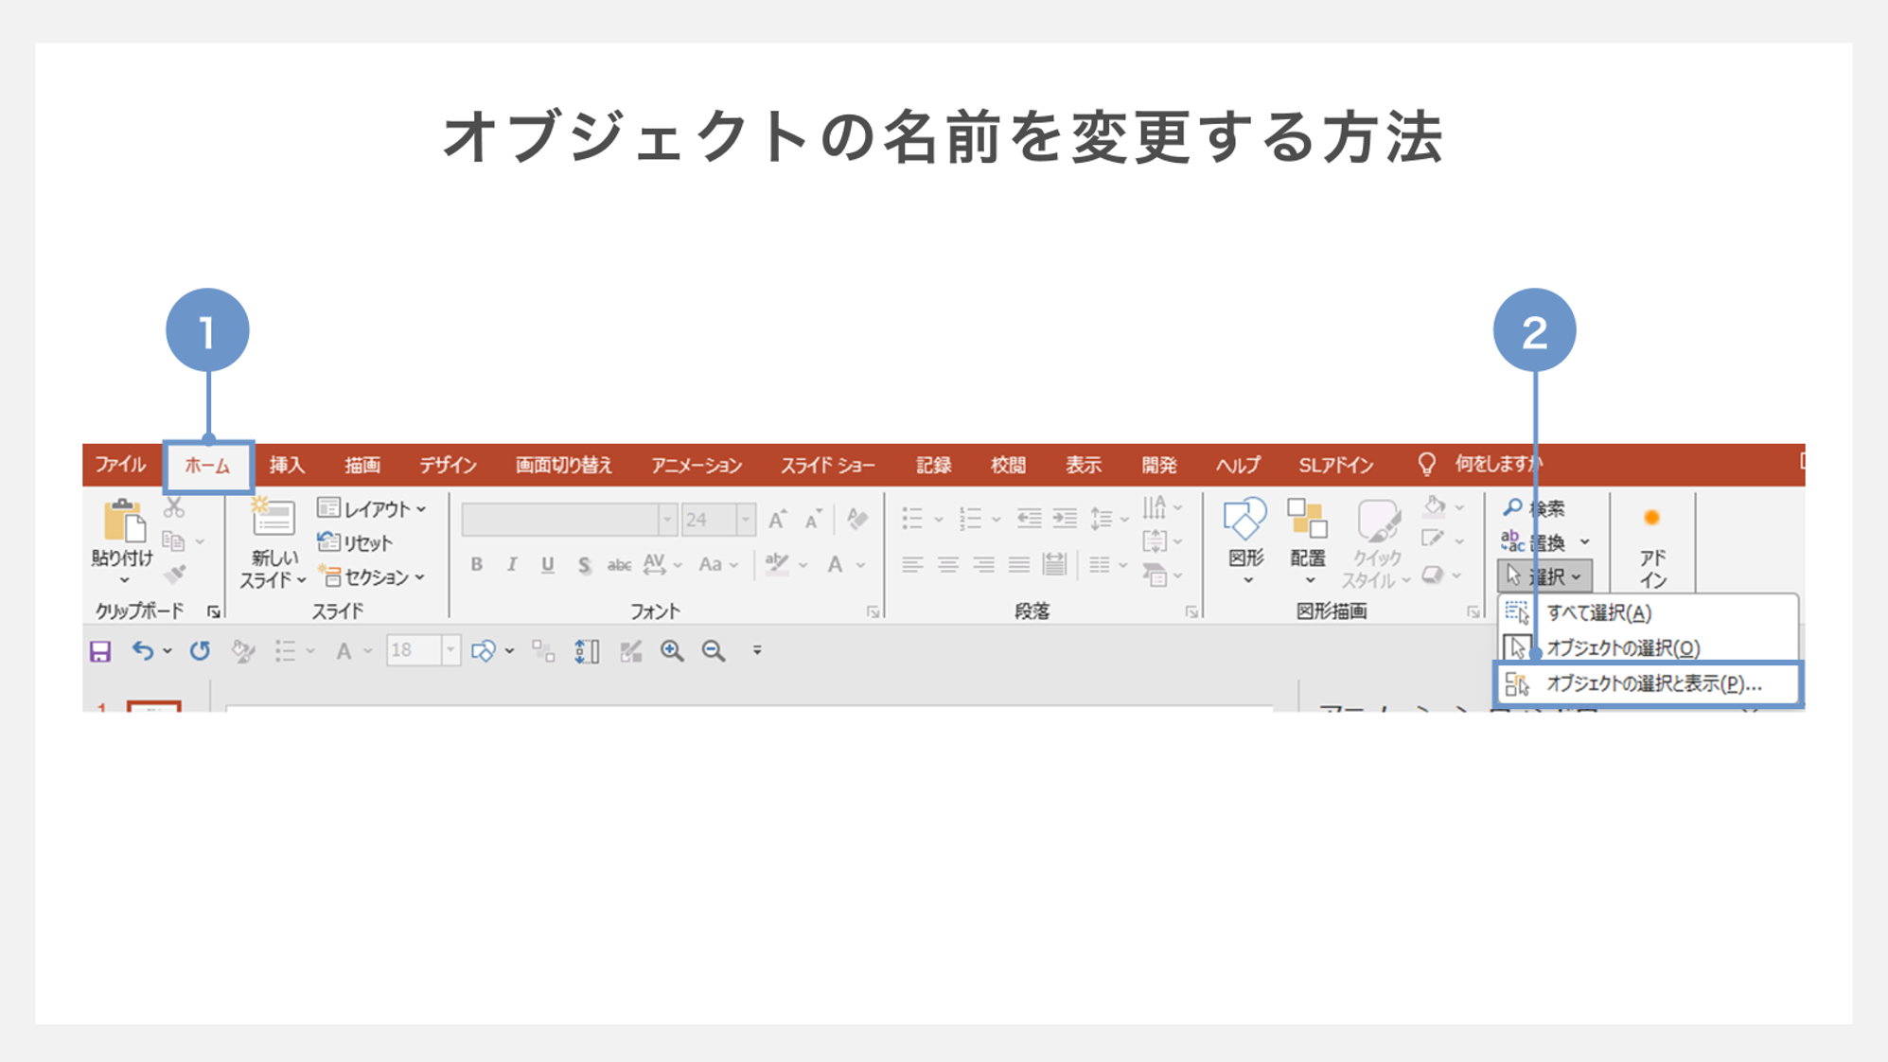This screenshot has height=1062, width=1888.
Task: Open the 挿入 tab
Action: [x=287, y=465]
